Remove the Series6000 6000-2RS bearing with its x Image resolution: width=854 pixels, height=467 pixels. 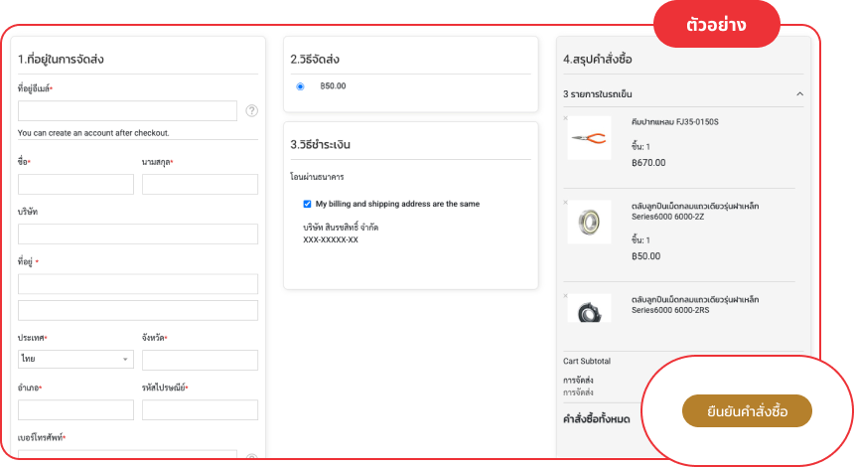[565, 296]
